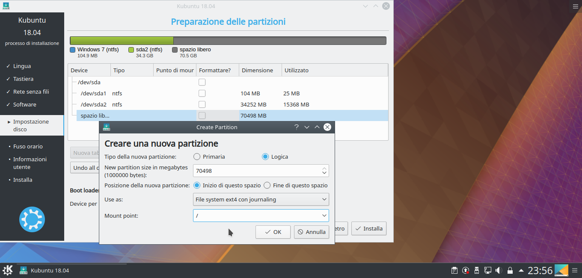Click the Undo all changes button
The image size is (582, 278).
pyautogui.click(x=85, y=168)
